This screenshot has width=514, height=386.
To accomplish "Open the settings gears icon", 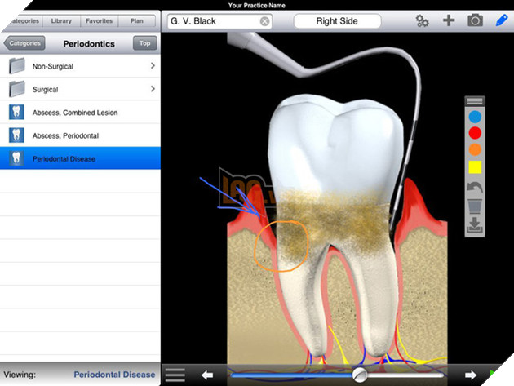I will pyautogui.click(x=422, y=21).
